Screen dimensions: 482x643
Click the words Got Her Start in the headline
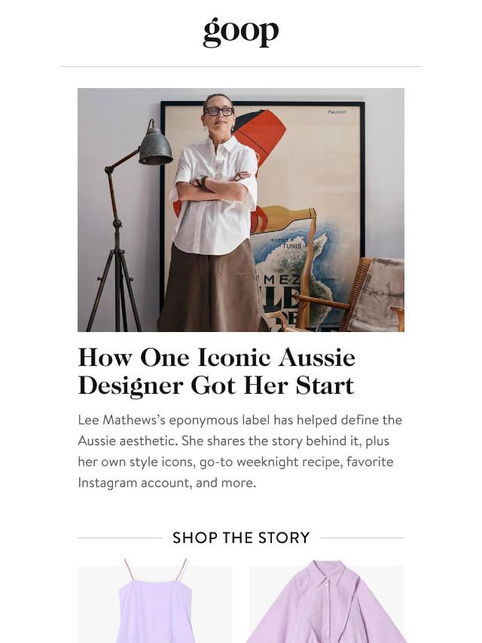[272, 385]
